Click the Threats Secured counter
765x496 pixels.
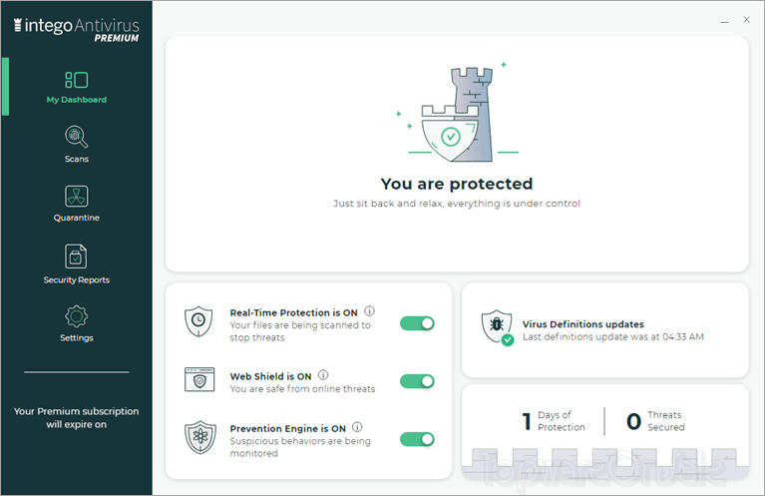[x=655, y=421]
